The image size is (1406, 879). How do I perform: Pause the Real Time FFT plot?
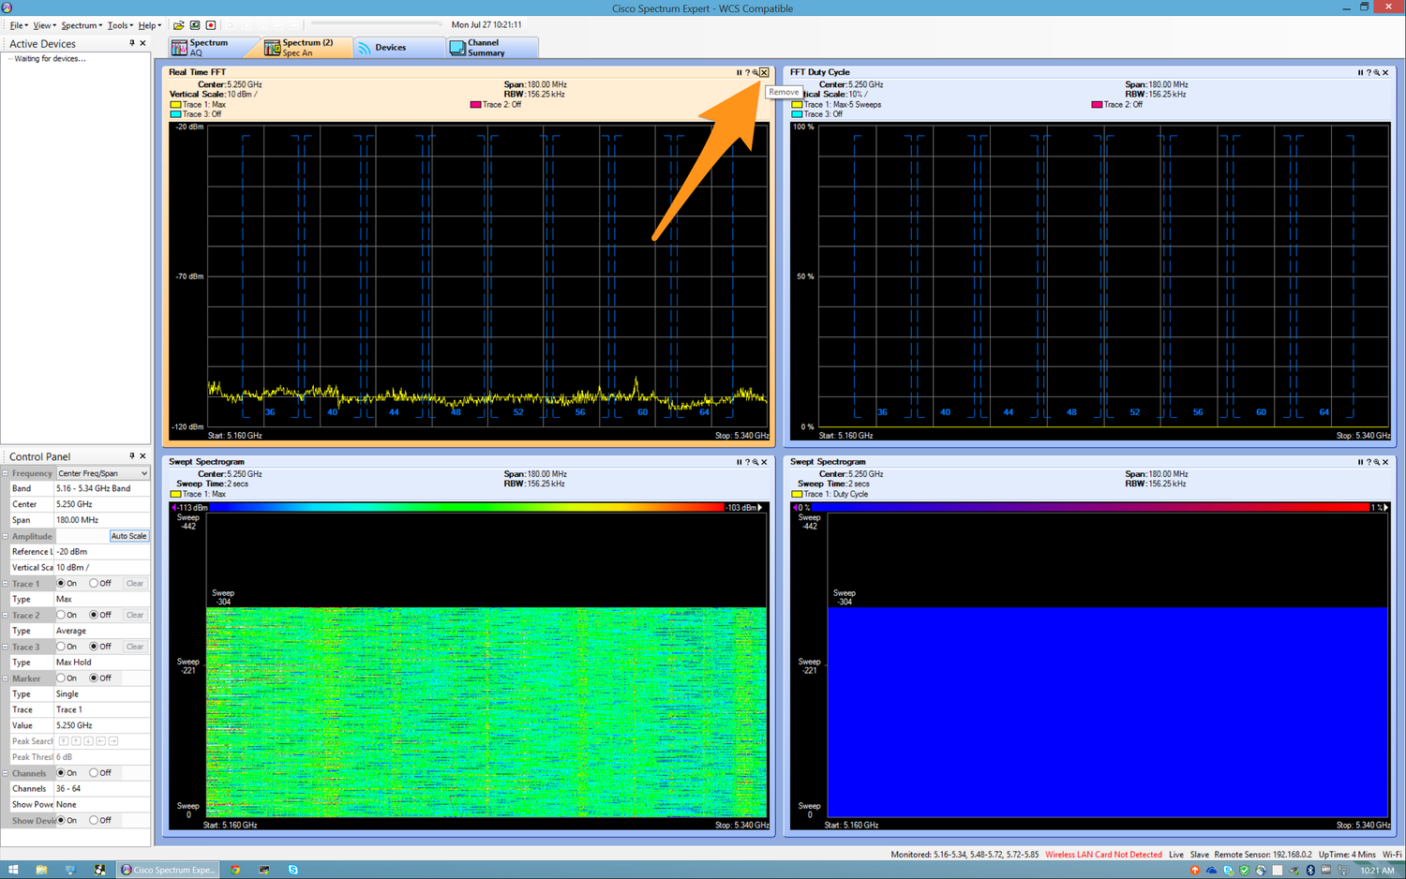[x=739, y=72]
